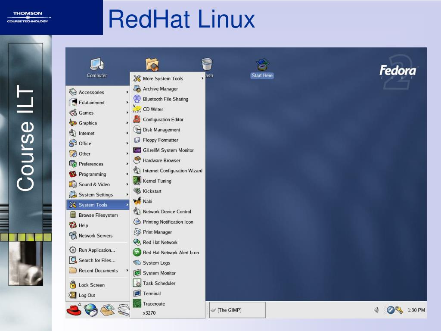
Task: Click the Bluetooth File Sharing icon
Action: coord(137,99)
